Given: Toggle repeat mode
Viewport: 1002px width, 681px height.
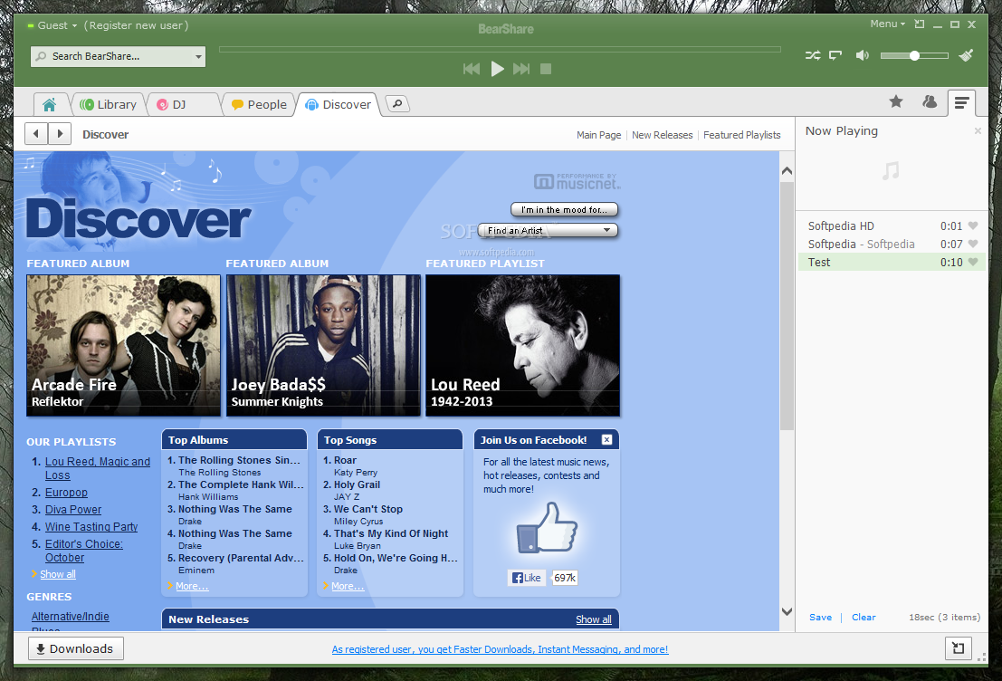Looking at the screenshot, I should tap(835, 55).
